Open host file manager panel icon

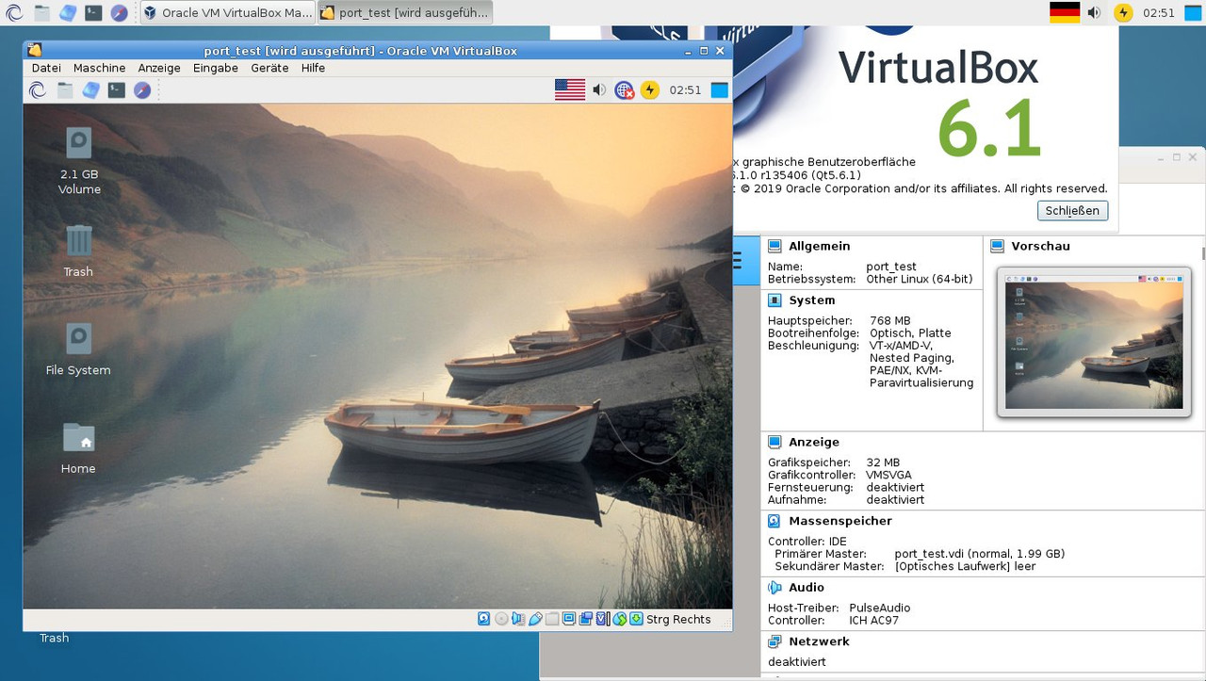(41, 12)
